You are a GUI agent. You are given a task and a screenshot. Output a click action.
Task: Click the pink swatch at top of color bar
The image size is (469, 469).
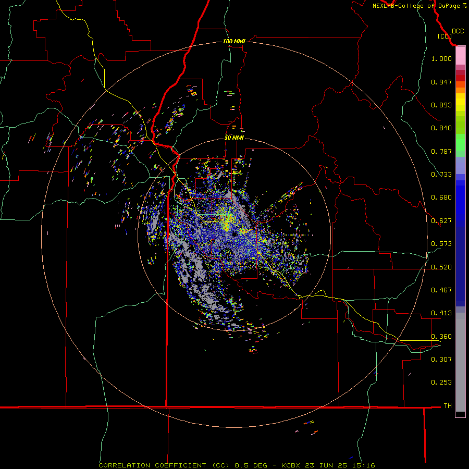(x=460, y=56)
